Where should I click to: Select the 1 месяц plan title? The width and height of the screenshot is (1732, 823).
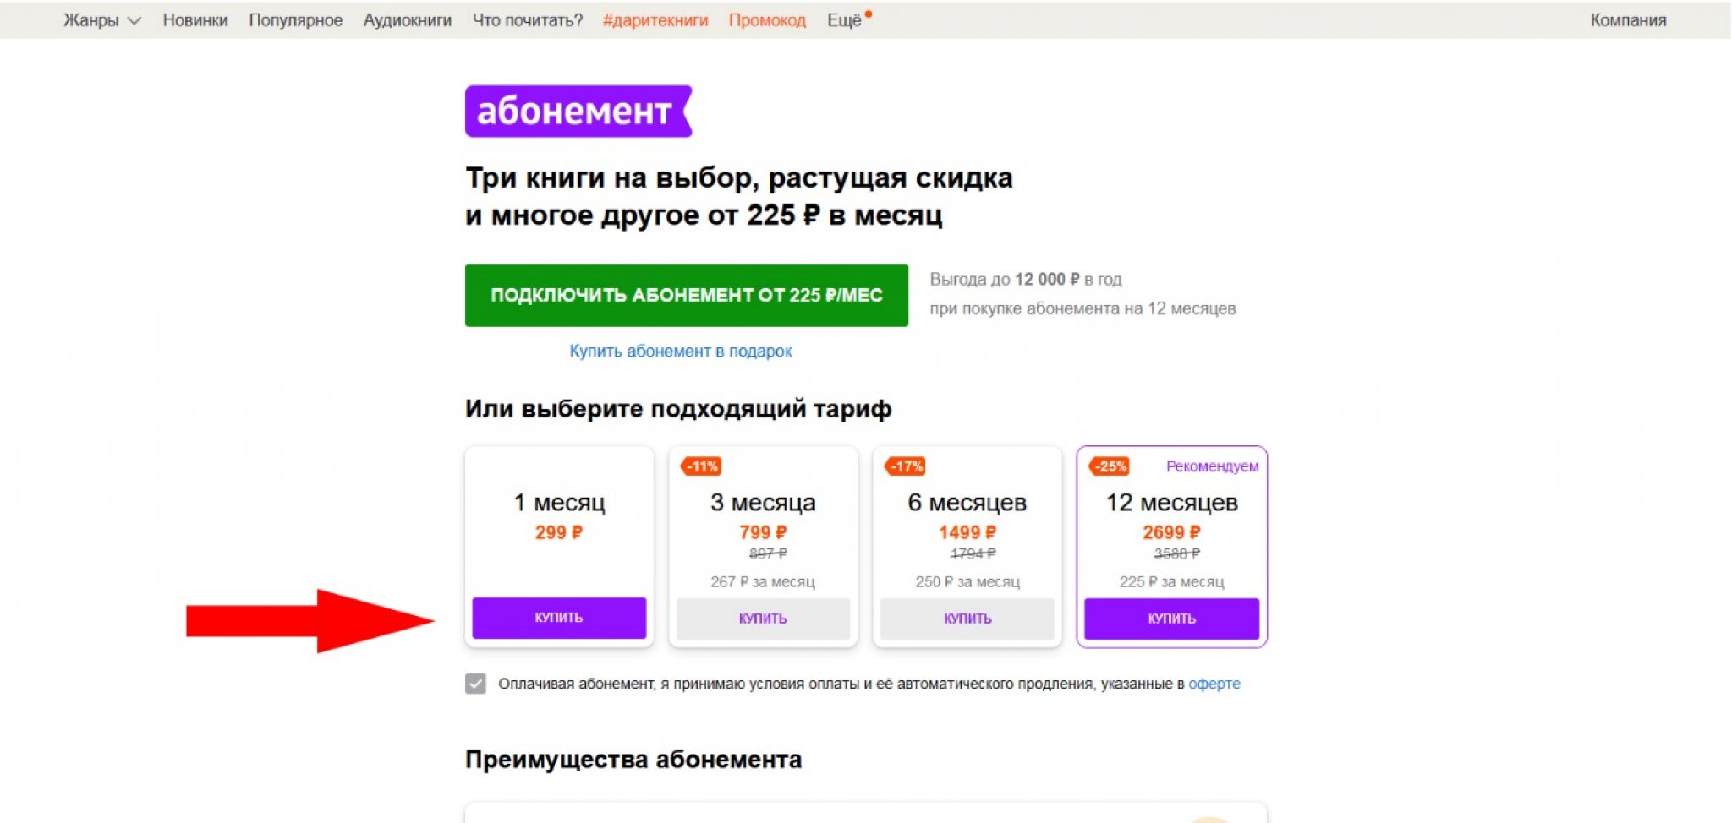tap(559, 502)
